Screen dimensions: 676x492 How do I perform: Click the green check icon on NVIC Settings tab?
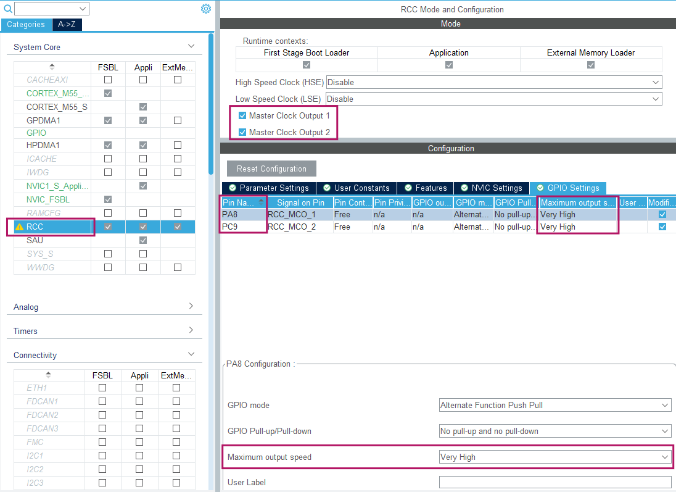pos(465,188)
